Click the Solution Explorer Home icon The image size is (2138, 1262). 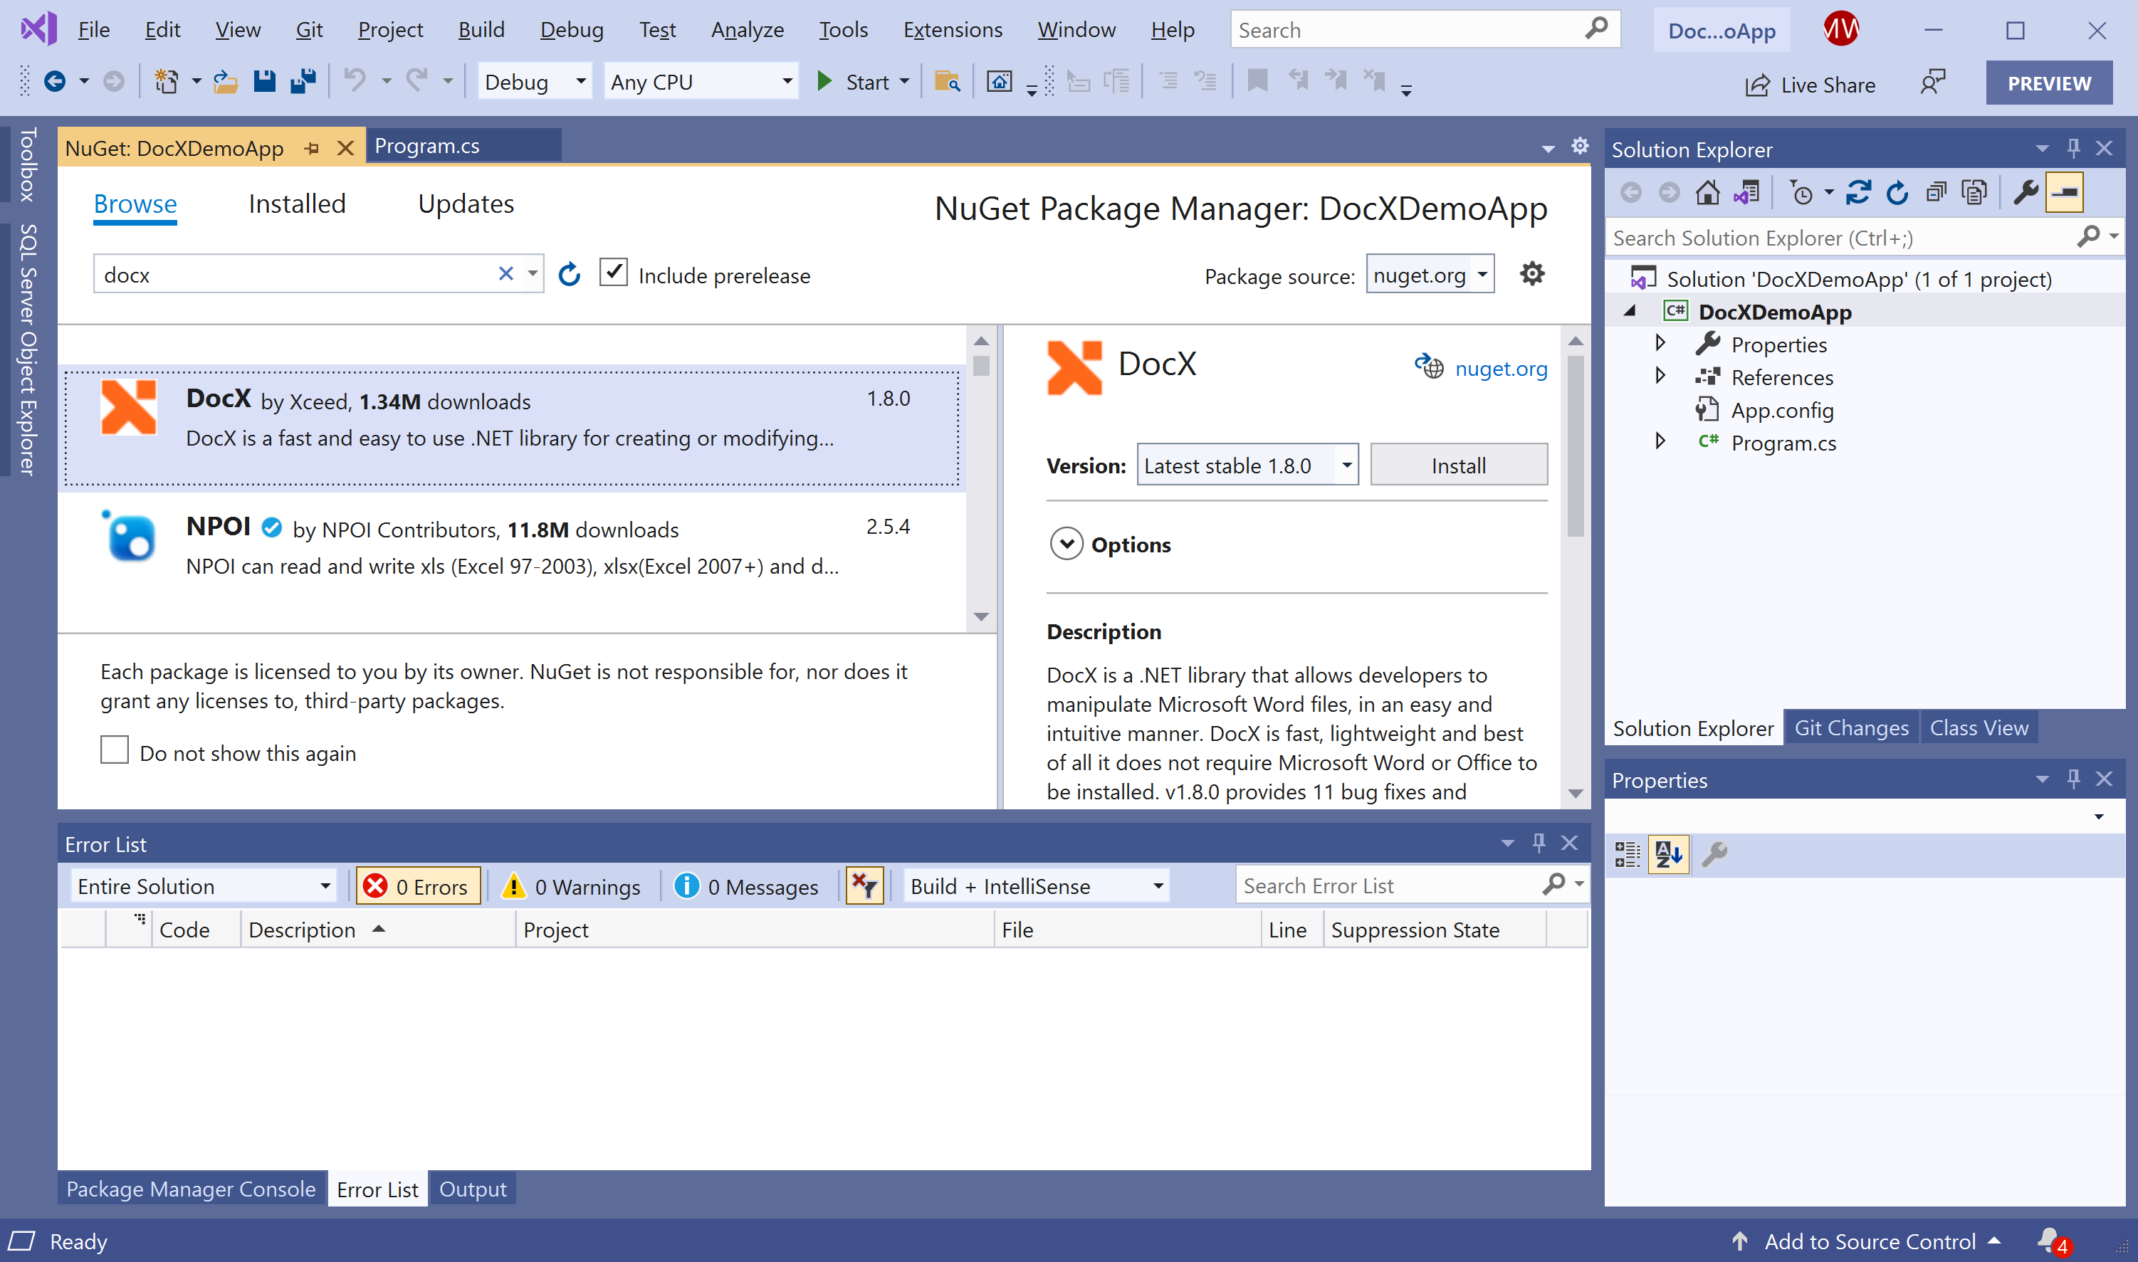pyautogui.click(x=1707, y=193)
